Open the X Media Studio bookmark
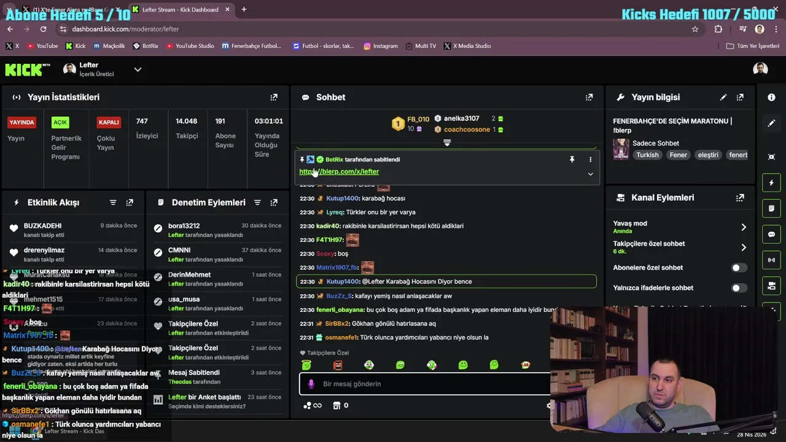The width and height of the screenshot is (786, 442). click(467, 46)
